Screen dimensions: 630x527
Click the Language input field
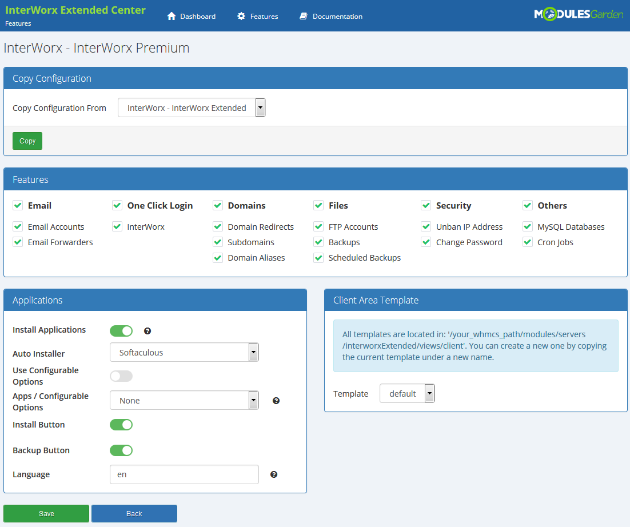tap(184, 474)
